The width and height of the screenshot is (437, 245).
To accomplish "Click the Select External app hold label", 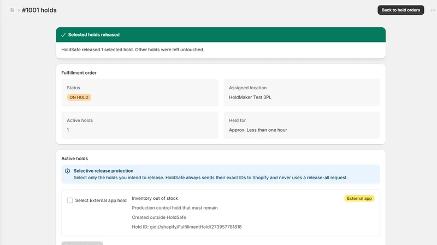I will click(x=101, y=200).
